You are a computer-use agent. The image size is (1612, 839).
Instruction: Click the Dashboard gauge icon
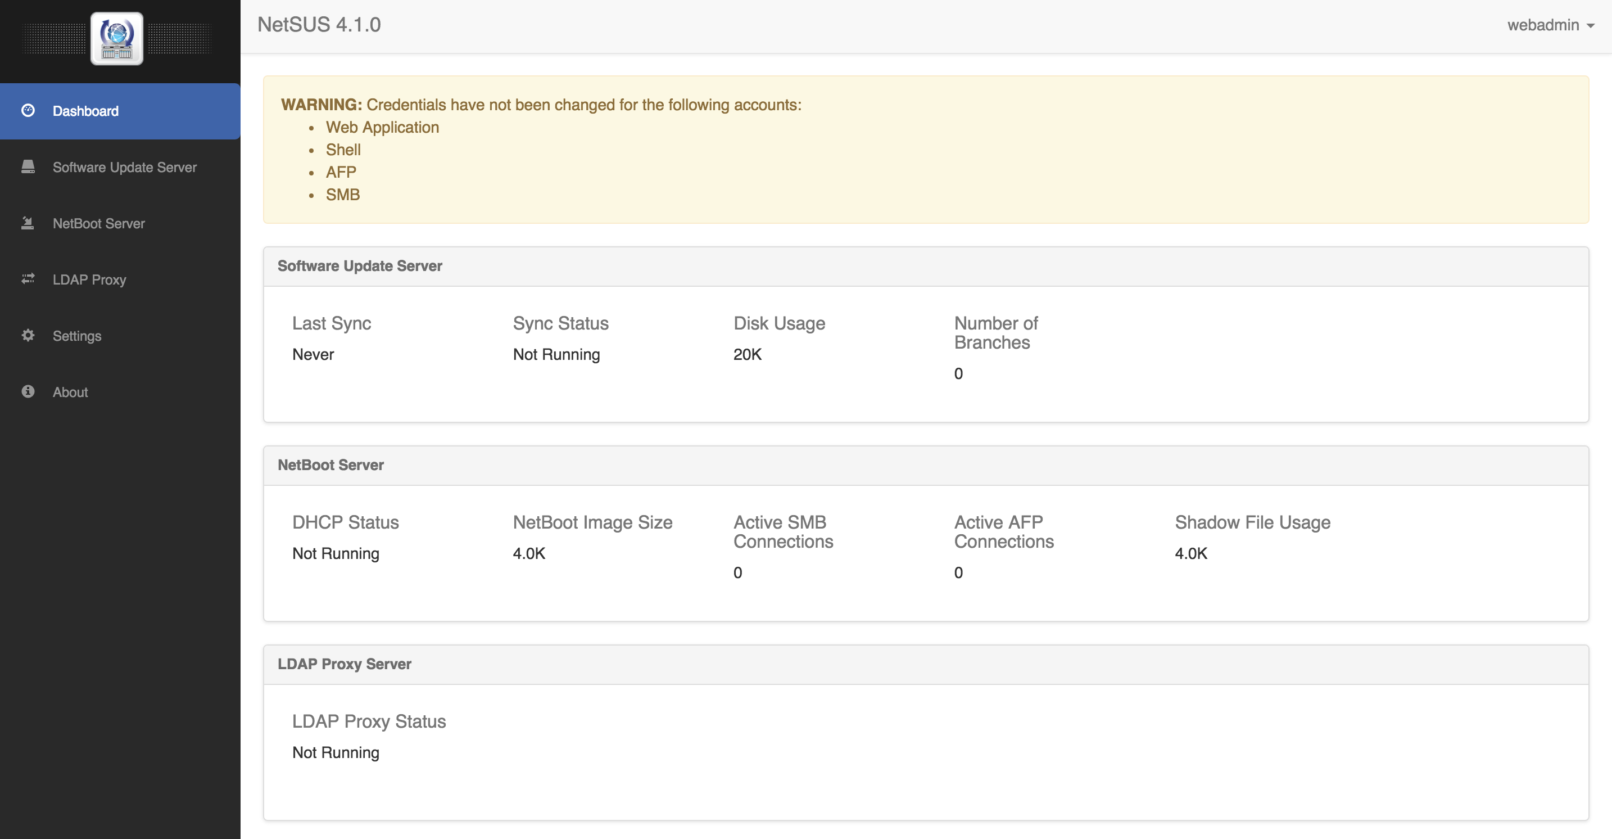[28, 111]
